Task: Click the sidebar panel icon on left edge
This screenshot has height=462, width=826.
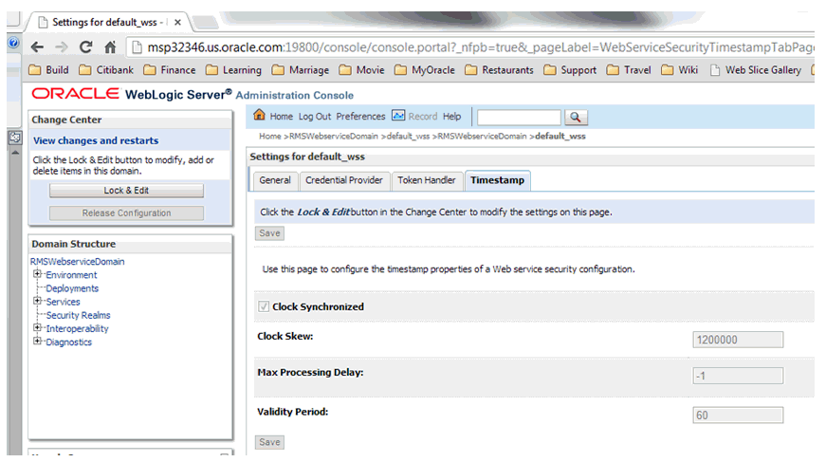Action: tap(15, 138)
